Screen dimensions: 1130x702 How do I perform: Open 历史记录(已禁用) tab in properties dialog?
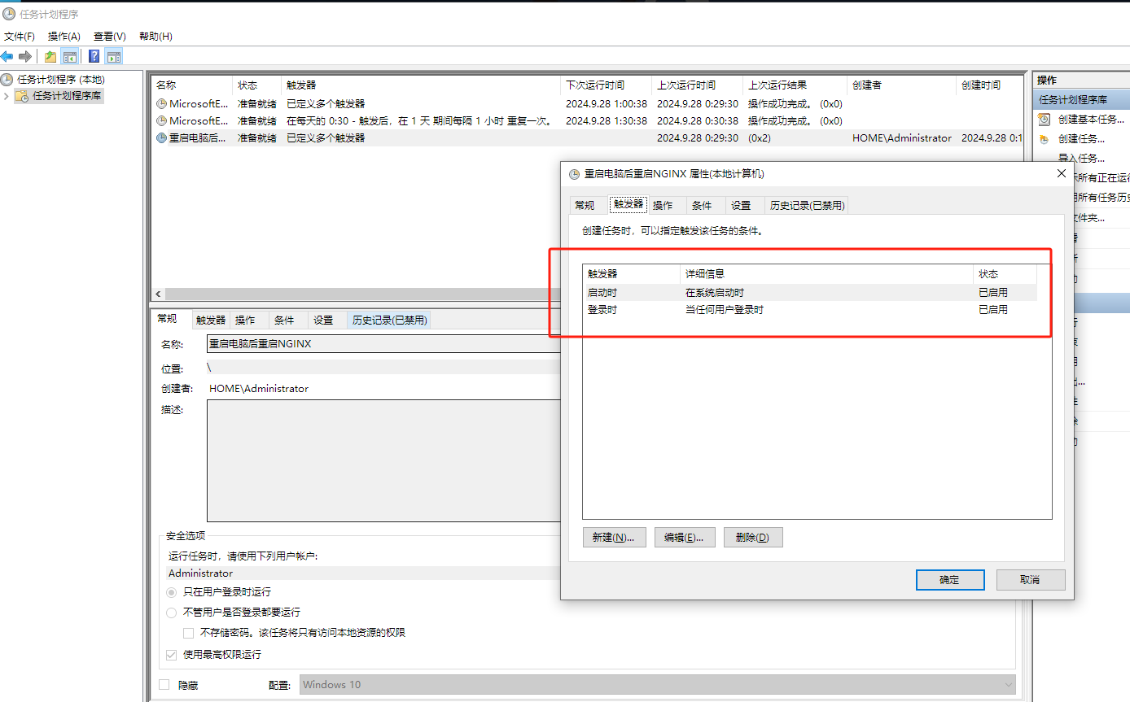click(x=807, y=206)
